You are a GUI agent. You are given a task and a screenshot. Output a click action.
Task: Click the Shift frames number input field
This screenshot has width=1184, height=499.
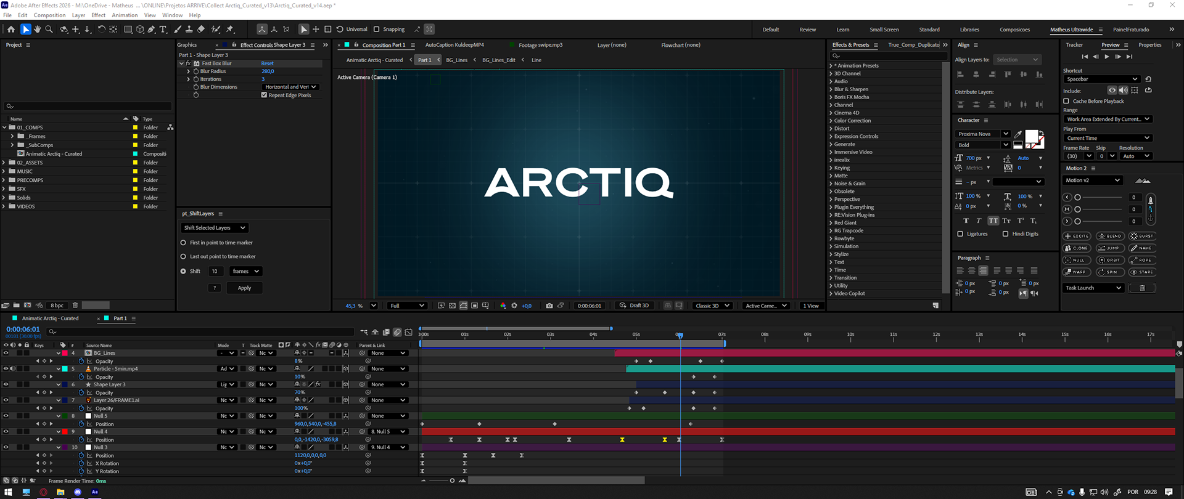215,271
